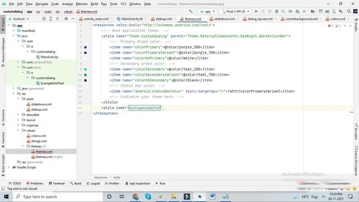The height and width of the screenshot is (202, 359).
Task: Click the Profile app gauge icon
Action: tap(291, 11)
